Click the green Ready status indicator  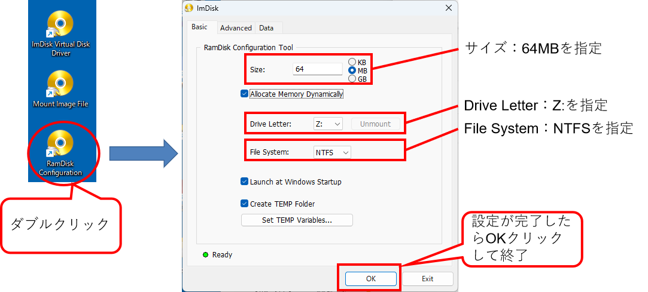(x=205, y=255)
